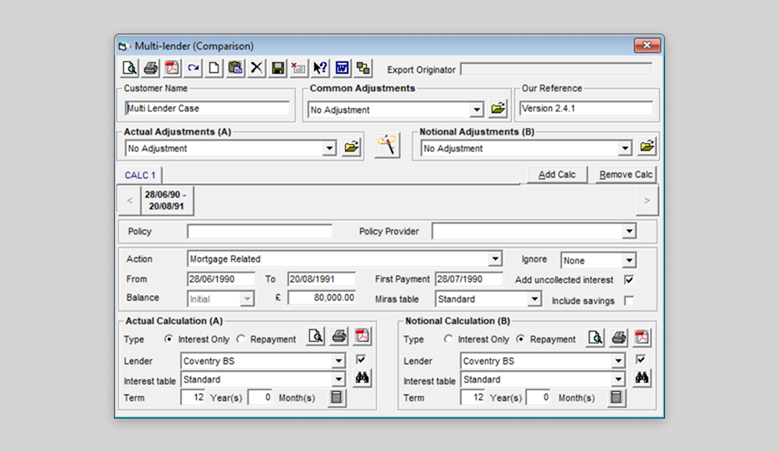Enable the Include savings checkbox

[x=629, y=300]
